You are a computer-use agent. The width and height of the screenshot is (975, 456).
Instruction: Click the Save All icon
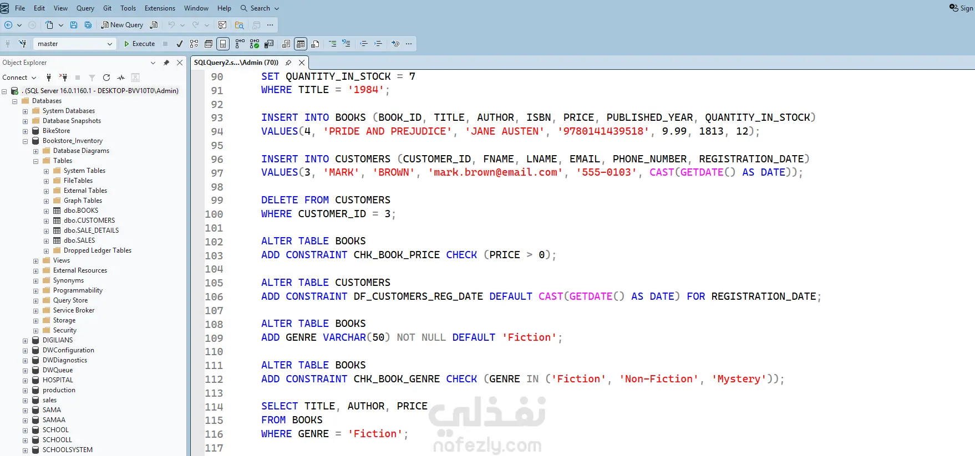coord(88,25)
